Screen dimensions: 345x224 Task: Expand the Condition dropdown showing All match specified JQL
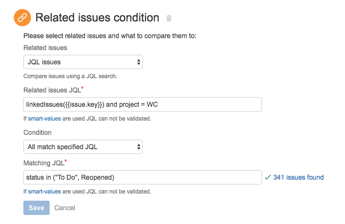pyautogui.click(x=83, y=147)
